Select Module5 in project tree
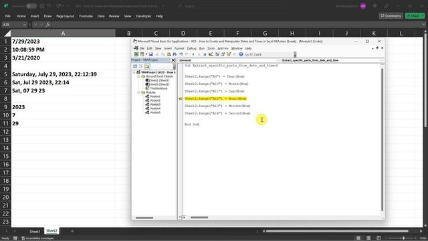Image resolution: width=428 pixels, height=241 pixels. click(x=153, y=112)
